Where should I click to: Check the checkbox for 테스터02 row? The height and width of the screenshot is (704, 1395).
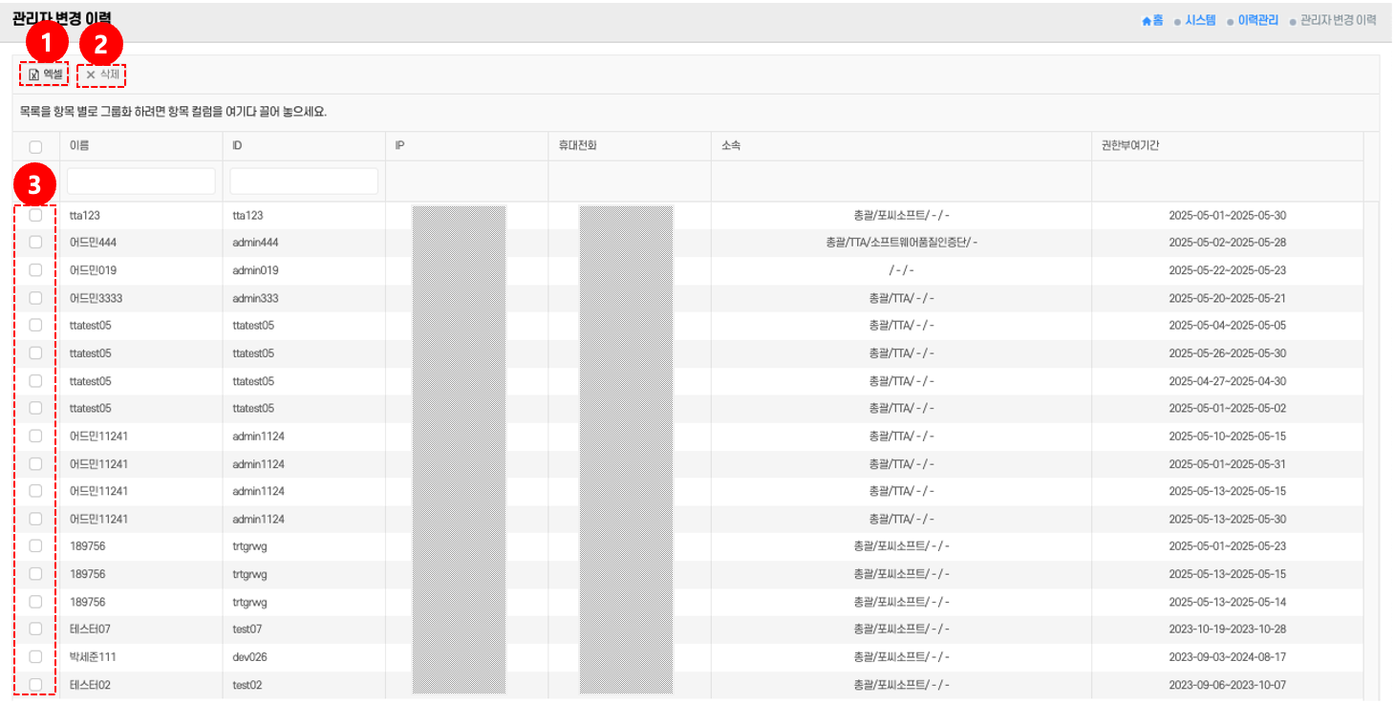tap(35, 684)
